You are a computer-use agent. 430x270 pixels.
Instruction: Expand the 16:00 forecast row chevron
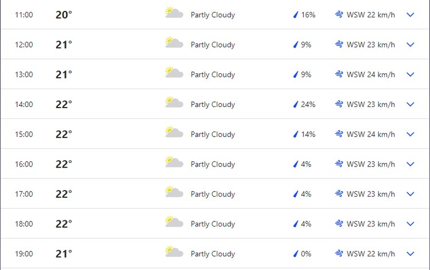coord(411,164)
